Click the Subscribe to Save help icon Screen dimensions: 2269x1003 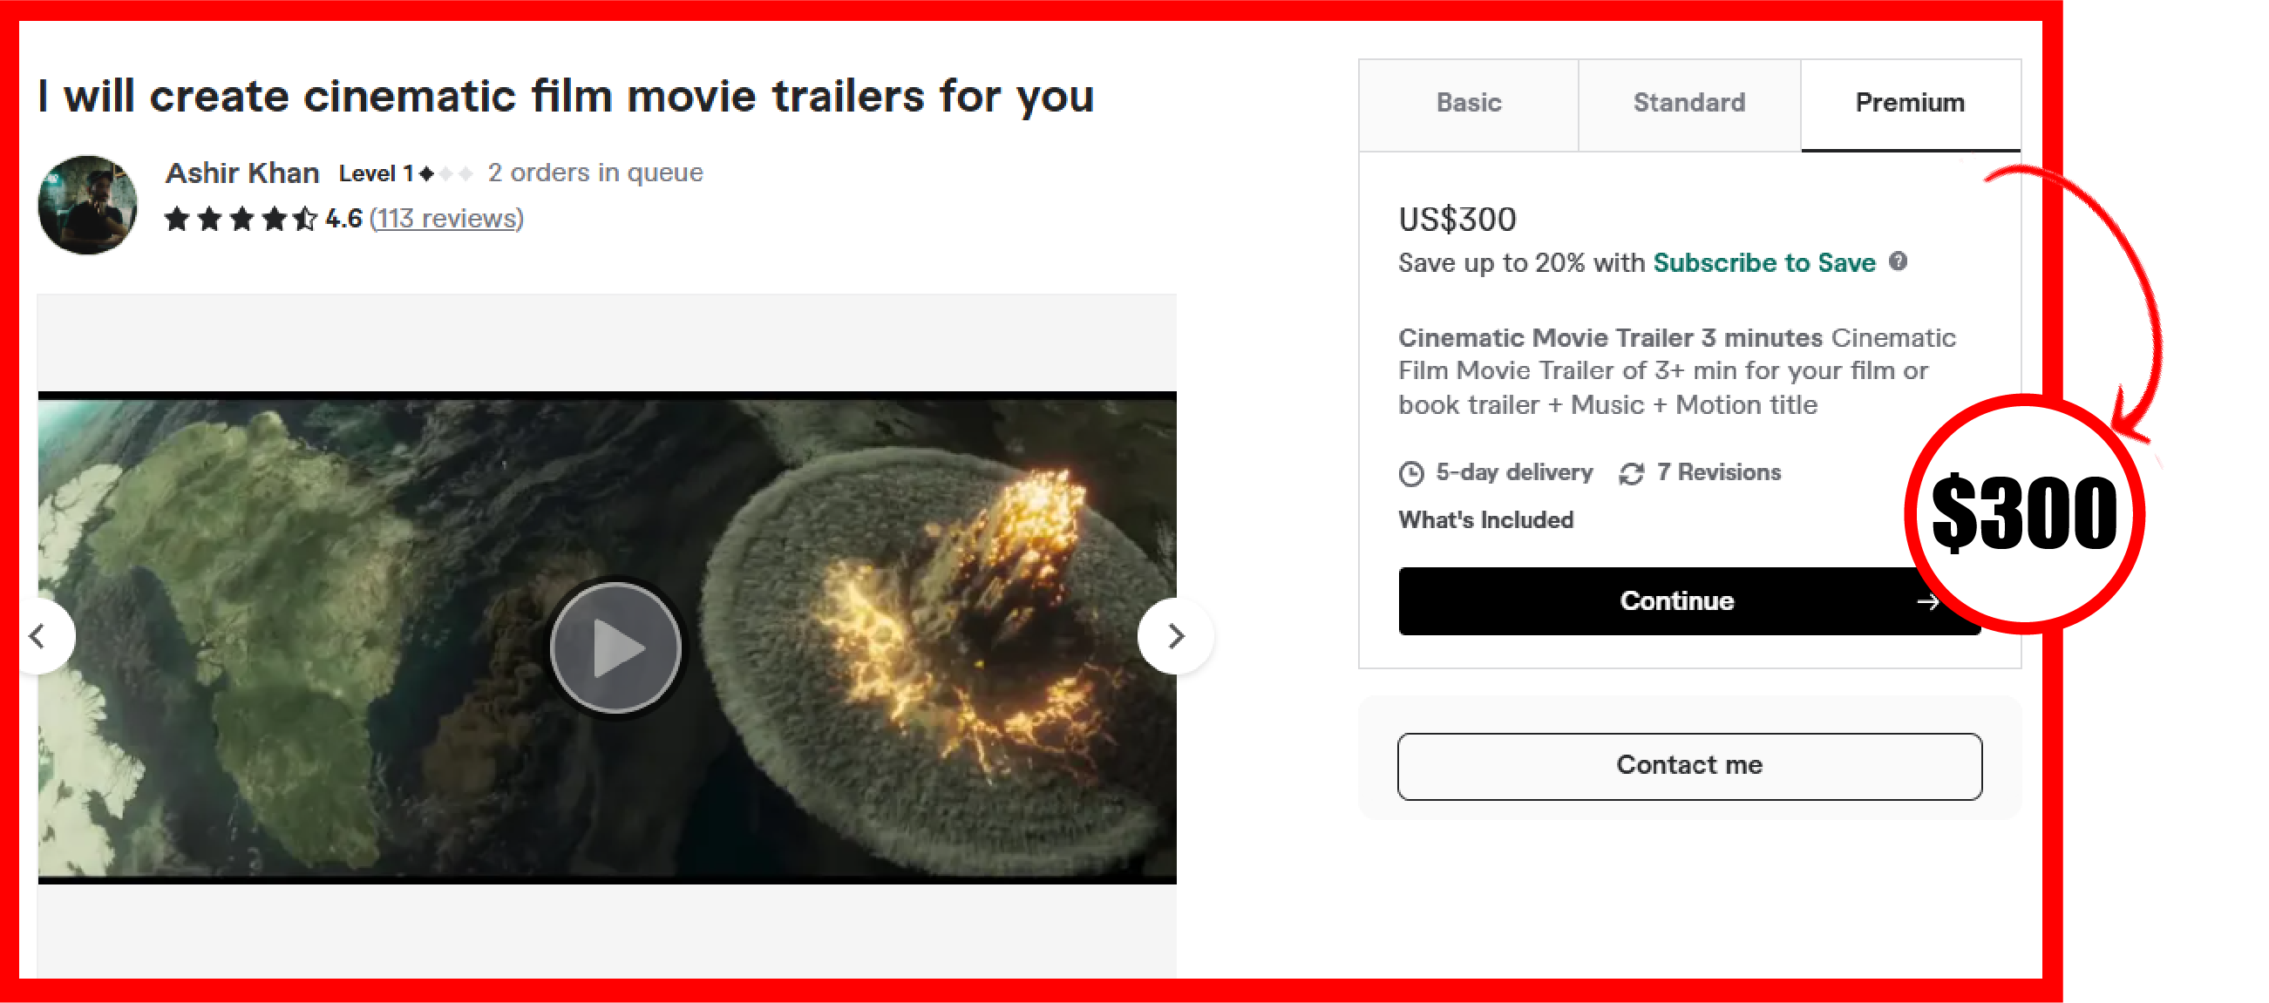pos(1899,261)
